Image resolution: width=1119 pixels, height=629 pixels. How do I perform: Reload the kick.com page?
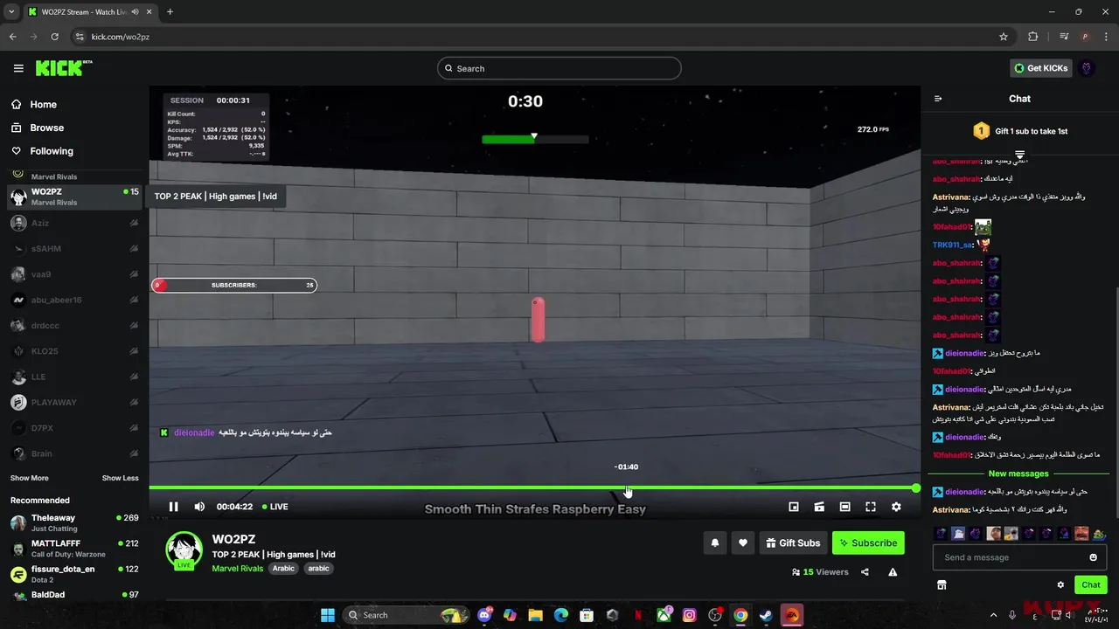tap(55, 37)
